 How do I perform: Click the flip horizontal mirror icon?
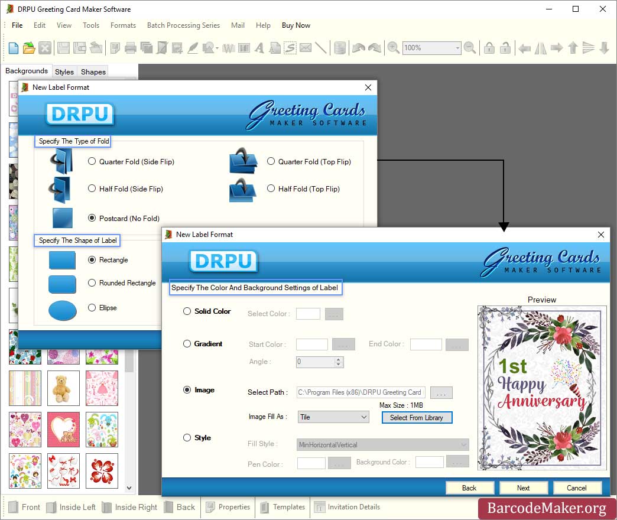(x=540, y=48)
